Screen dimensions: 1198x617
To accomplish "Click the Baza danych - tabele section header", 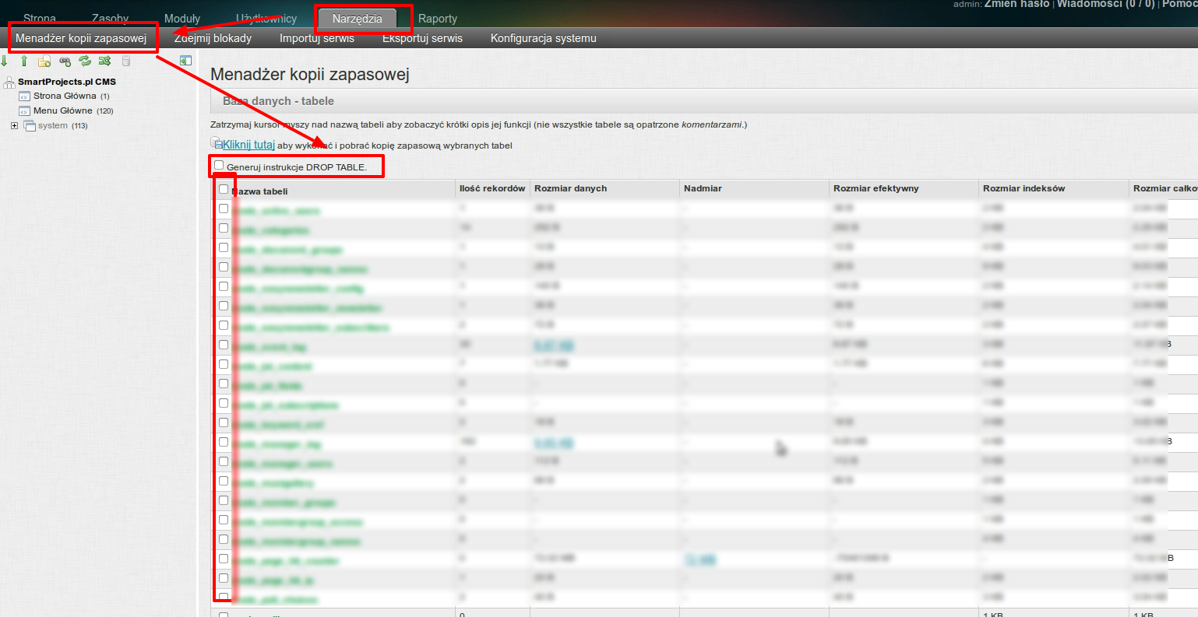I will tap(278, 101).
